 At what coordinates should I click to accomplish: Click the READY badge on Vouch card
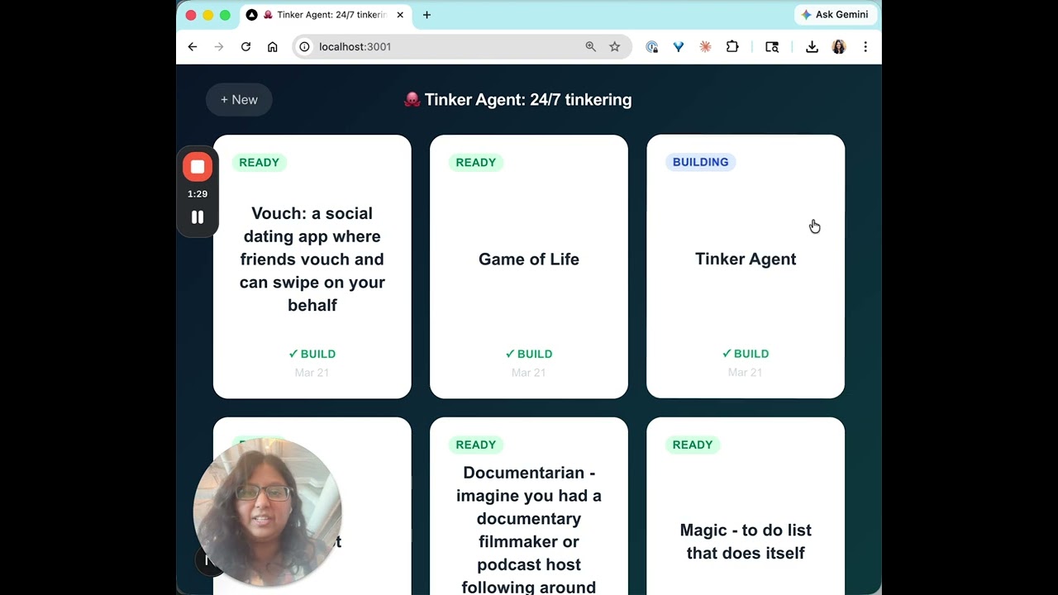pos(259,163)
